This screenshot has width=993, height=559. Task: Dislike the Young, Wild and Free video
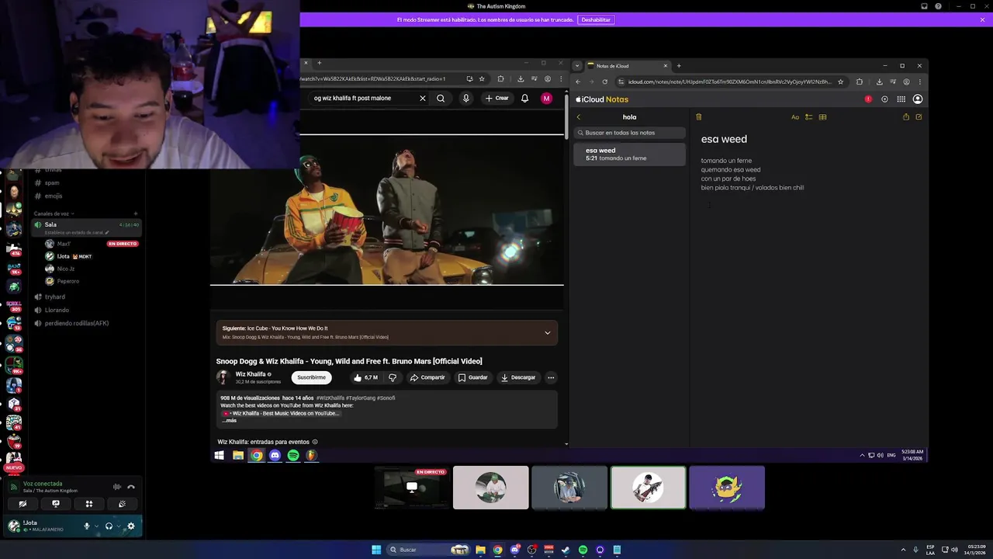[393, 377]
